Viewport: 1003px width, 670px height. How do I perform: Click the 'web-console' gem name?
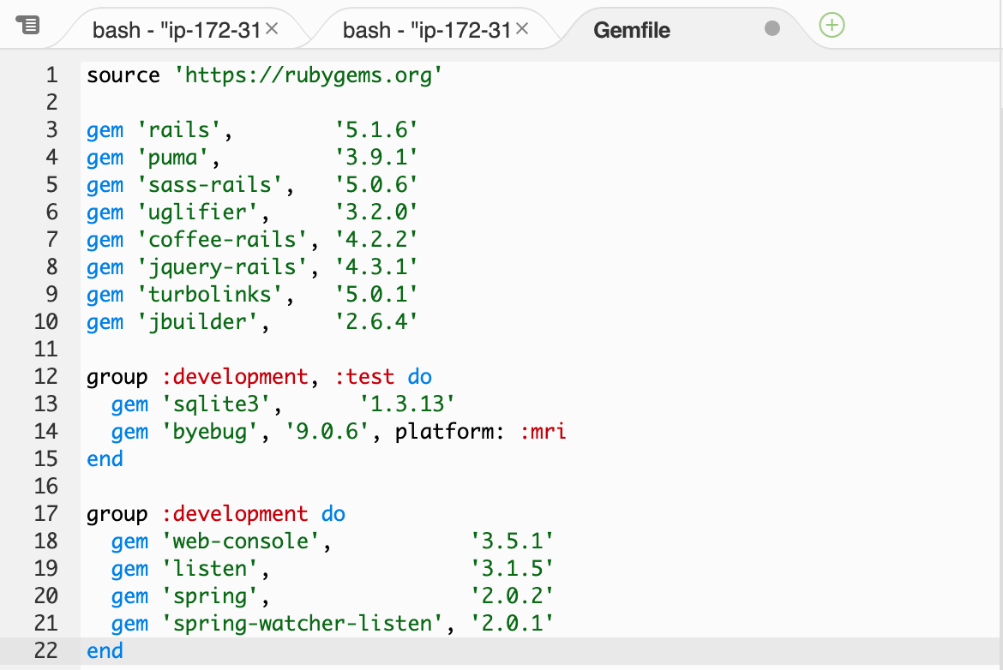click(241, 541)
